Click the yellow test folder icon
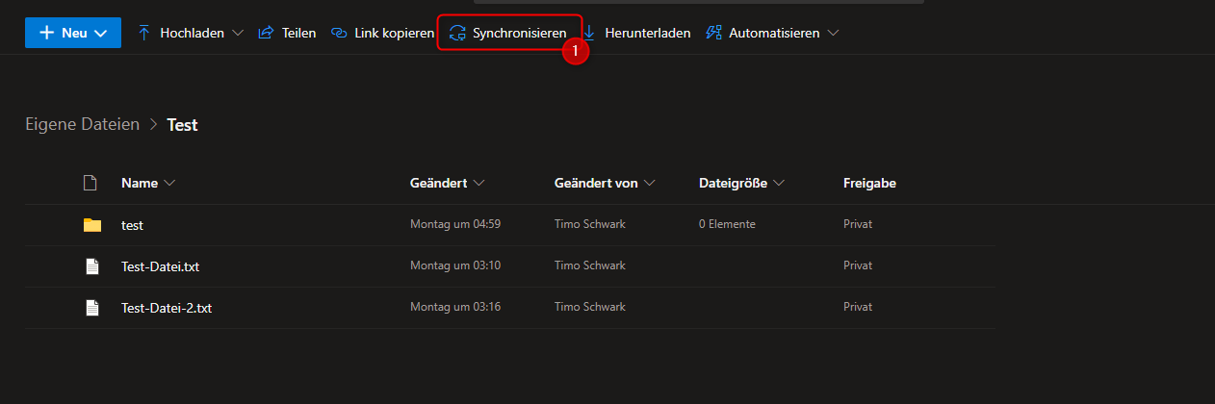Screen dimensions: 1215x404 (91, 225)
